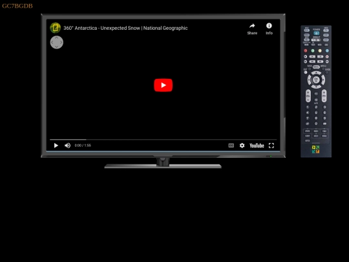Mute the video with the speaker icon
This screenshot has height=262, width=349.
click(x=67, y=146)
